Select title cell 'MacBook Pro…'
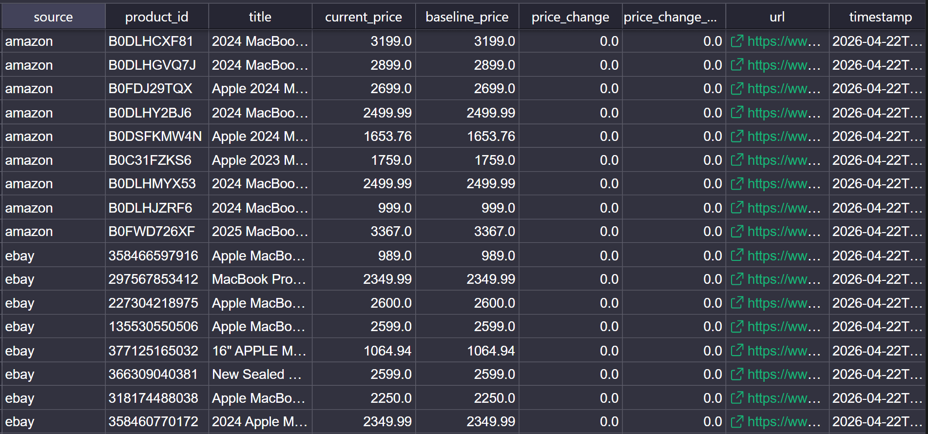Image resolution: width=928 pixels, height=434 pixels. pyautogui.click(x=260, y=279)
